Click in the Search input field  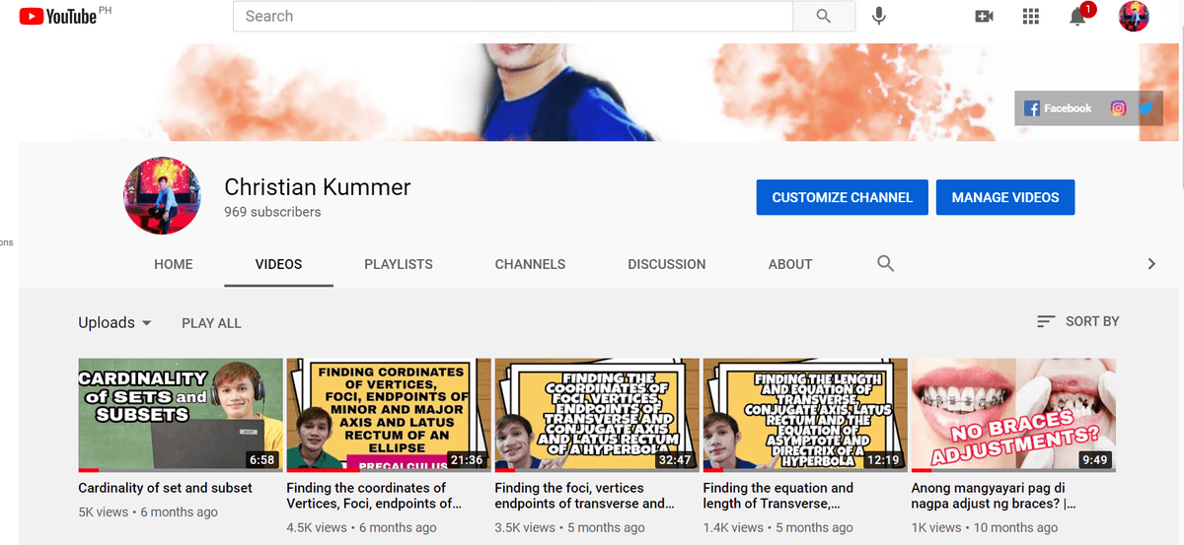click(513, 17)
